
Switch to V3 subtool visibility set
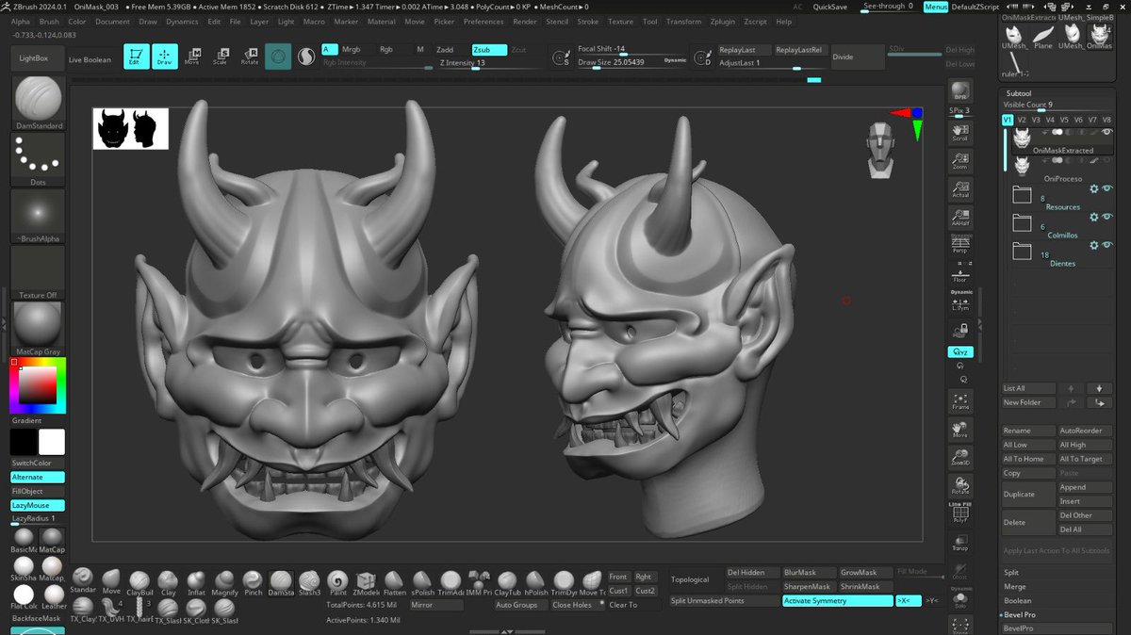point(1036,120)
